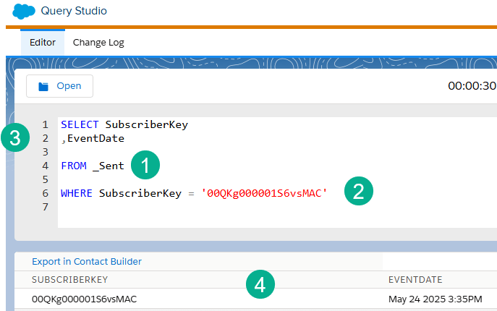Click the green circle marker numbered 4
The height and width of the screenshot is (311, 497).
[260, 284]
